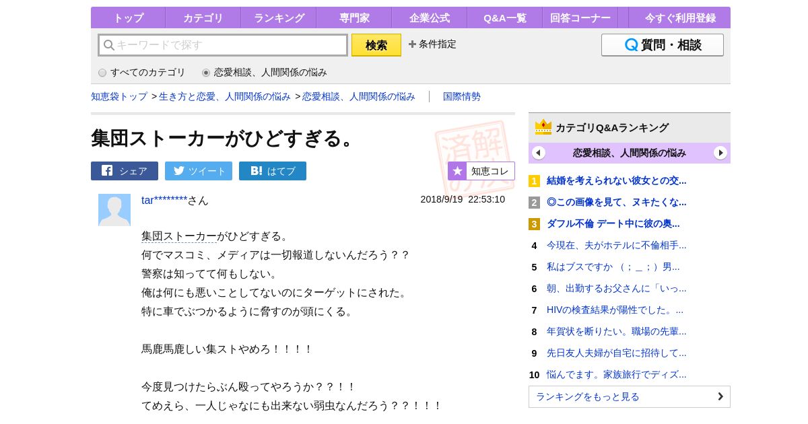Open the 国際情勢 category link
Image resolution: width=808 pixels, height=424 pixels.
coord(462,96)
